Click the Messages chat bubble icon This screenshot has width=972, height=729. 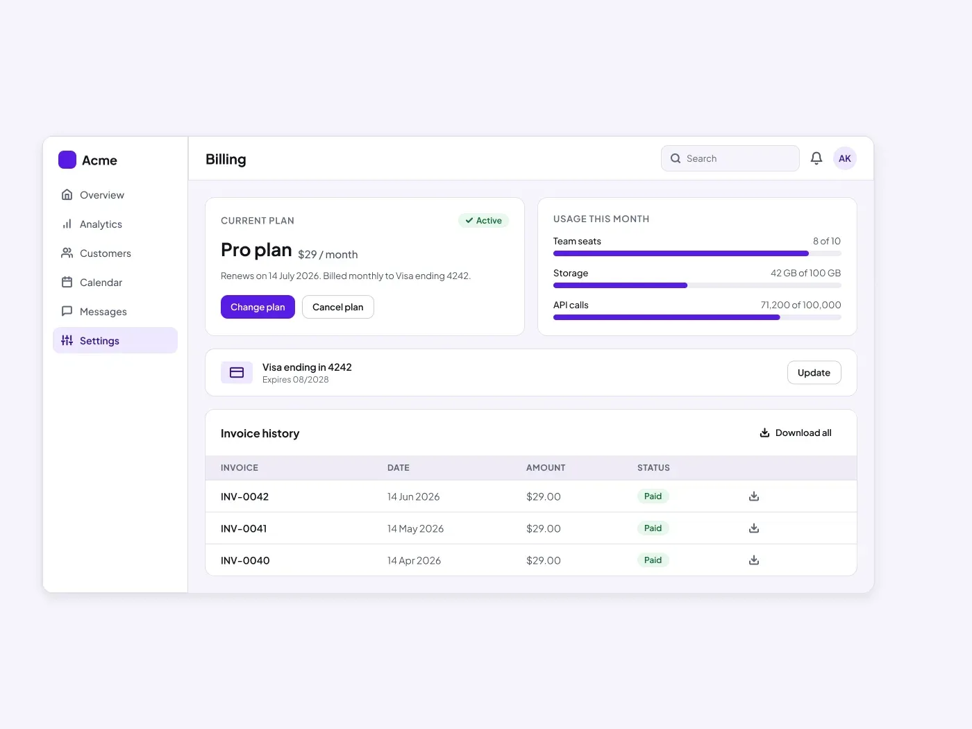click(67, 311)
